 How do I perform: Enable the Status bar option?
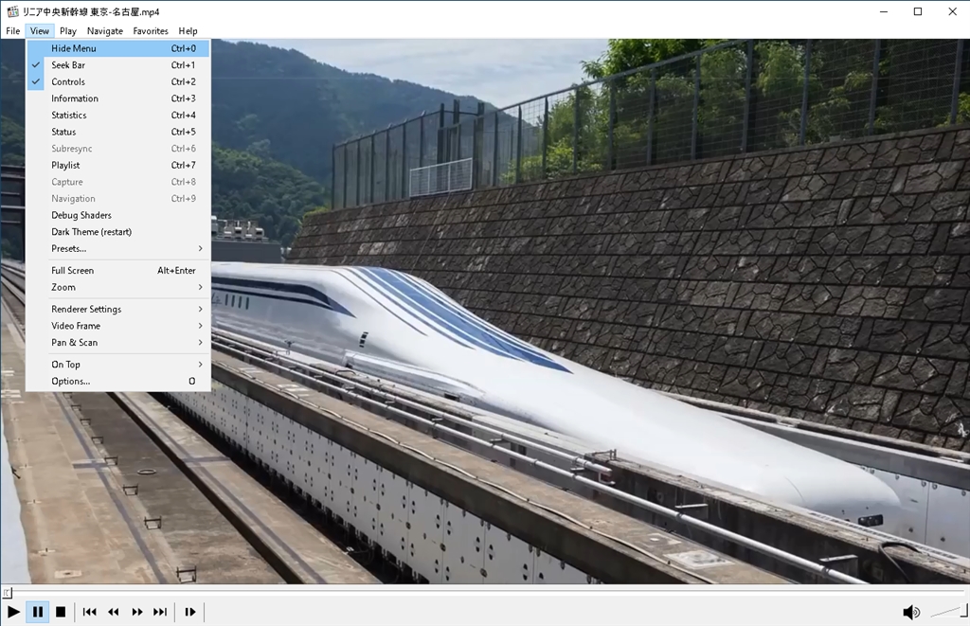[x=118, y=132]
